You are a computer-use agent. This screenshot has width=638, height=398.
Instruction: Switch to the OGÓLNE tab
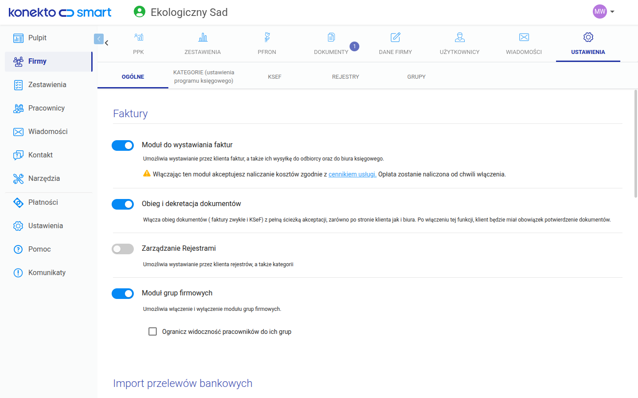point(133,77)
